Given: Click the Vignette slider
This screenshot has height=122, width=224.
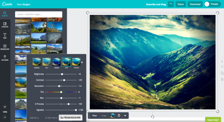Looking at the screenshot, I should pyautogui.click(x=61, y=110).
